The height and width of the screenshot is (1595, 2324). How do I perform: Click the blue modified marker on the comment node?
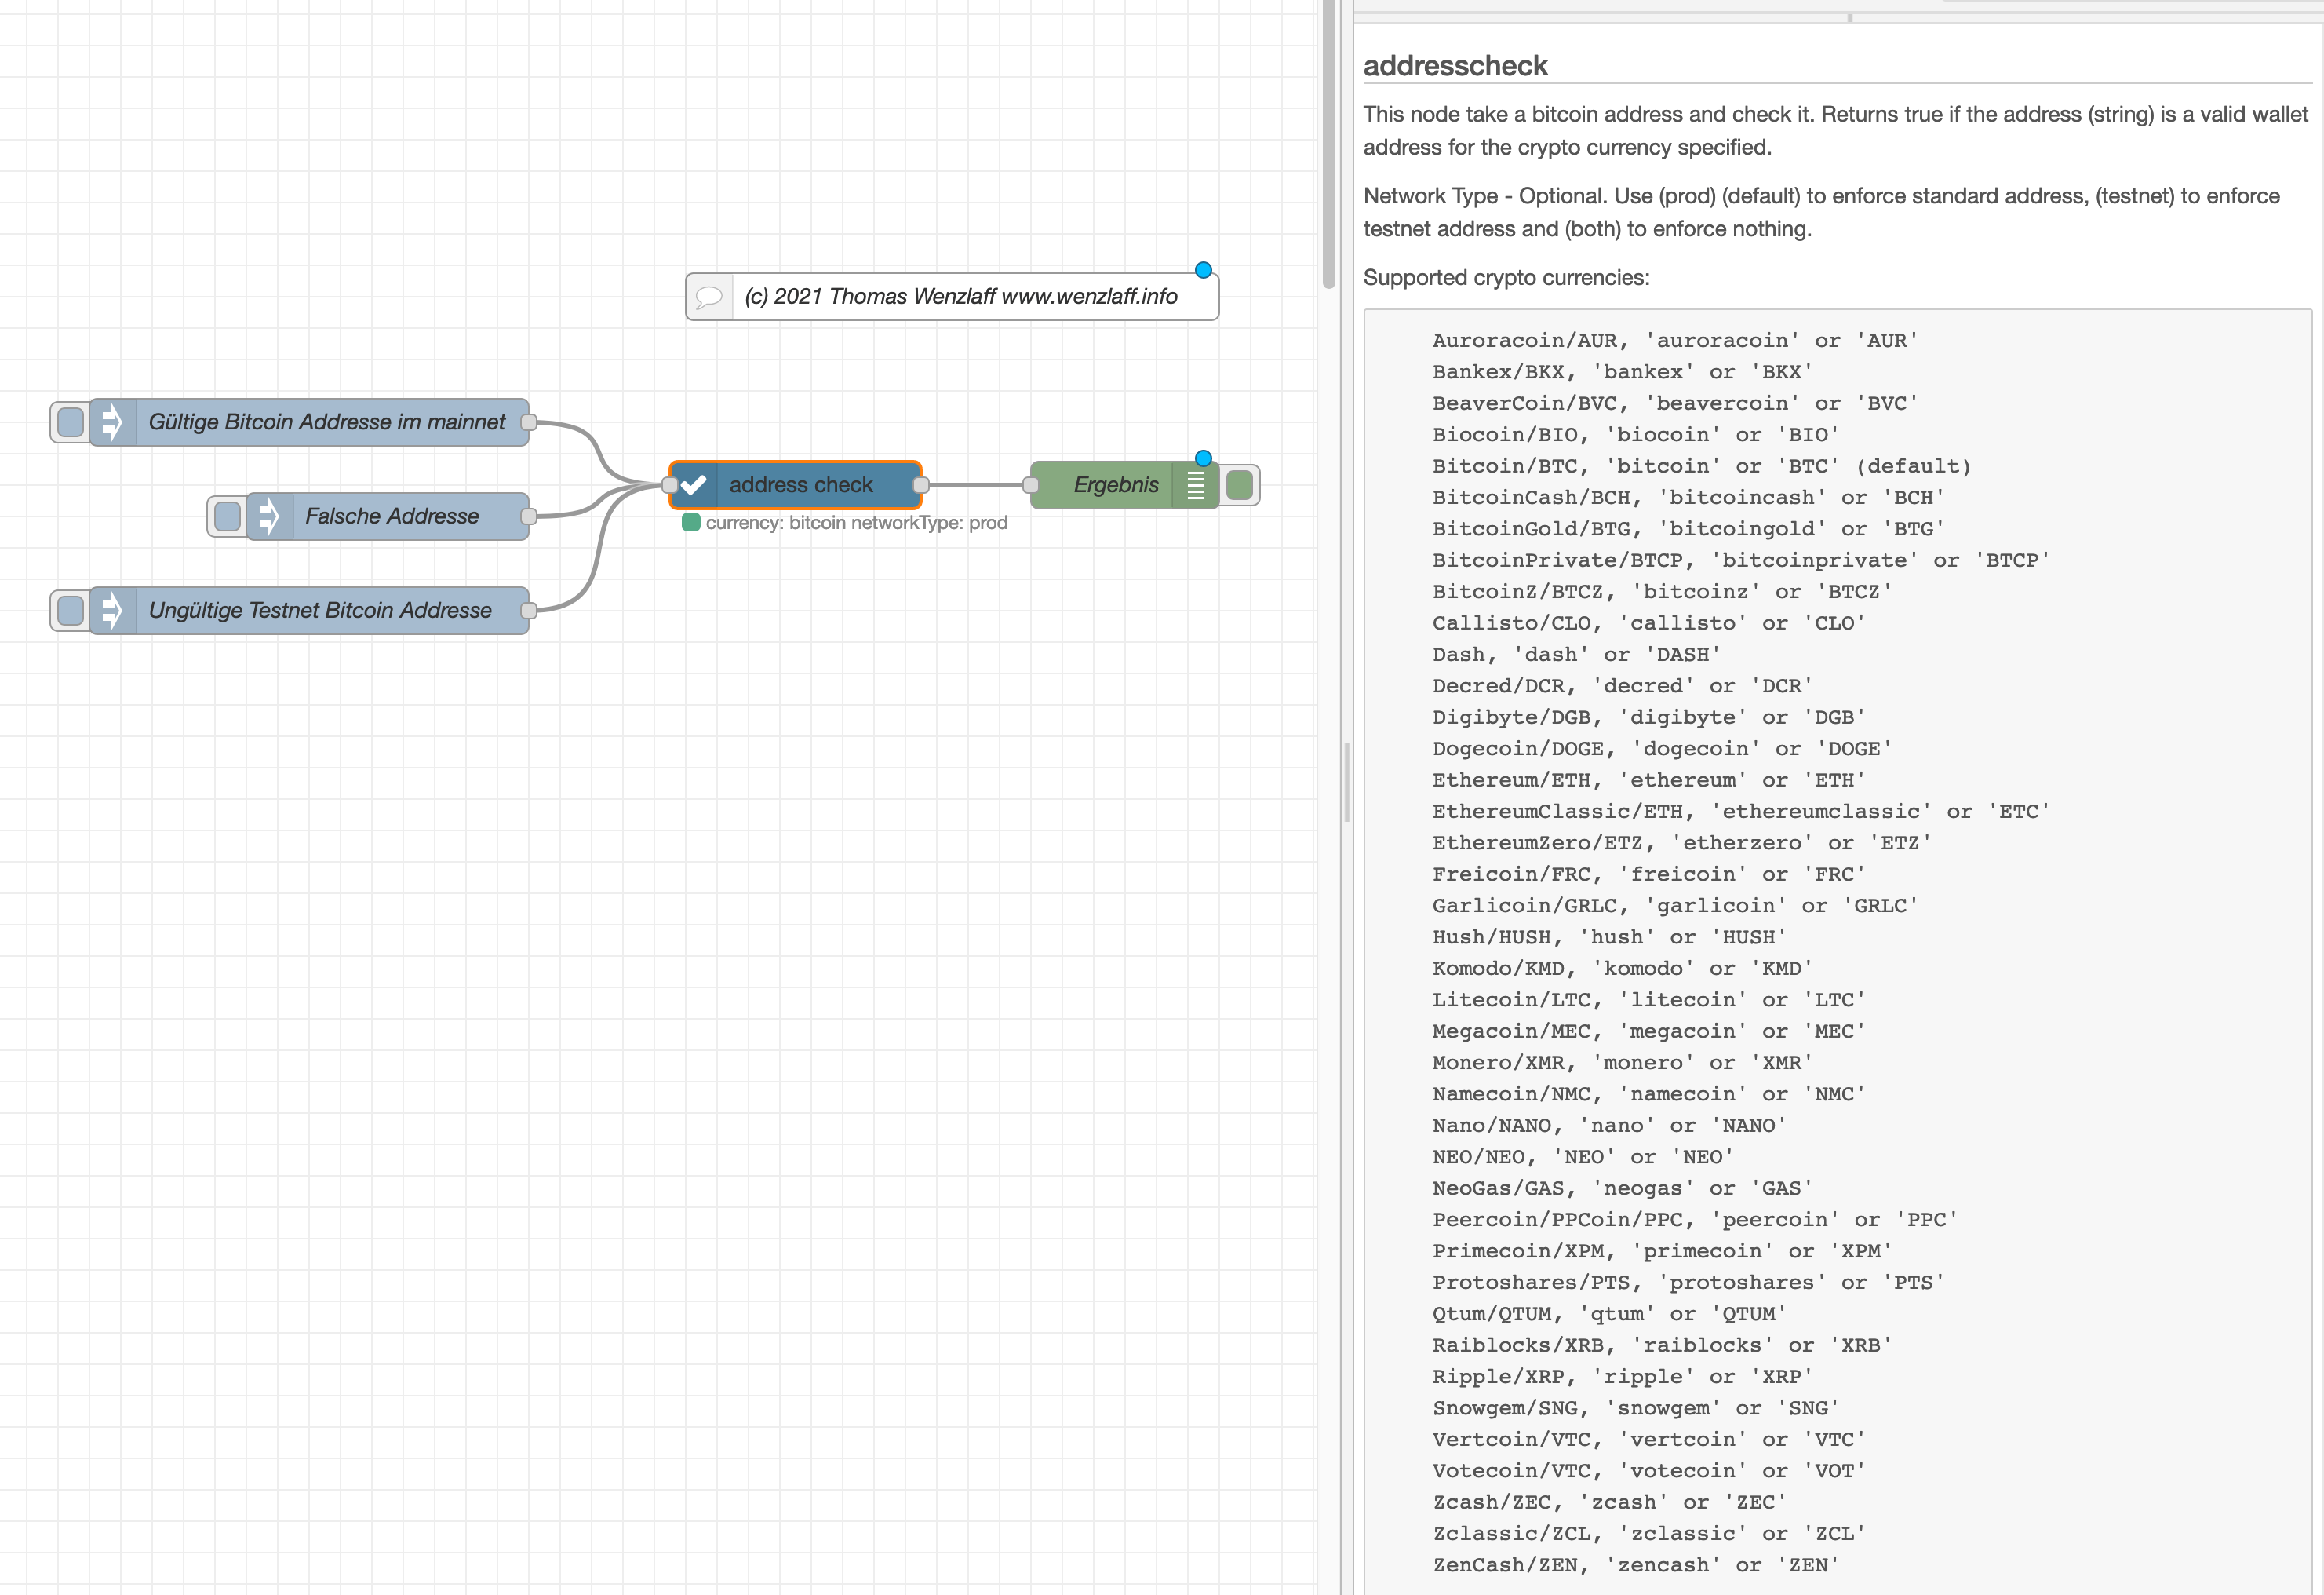[x=1204, y=269]
